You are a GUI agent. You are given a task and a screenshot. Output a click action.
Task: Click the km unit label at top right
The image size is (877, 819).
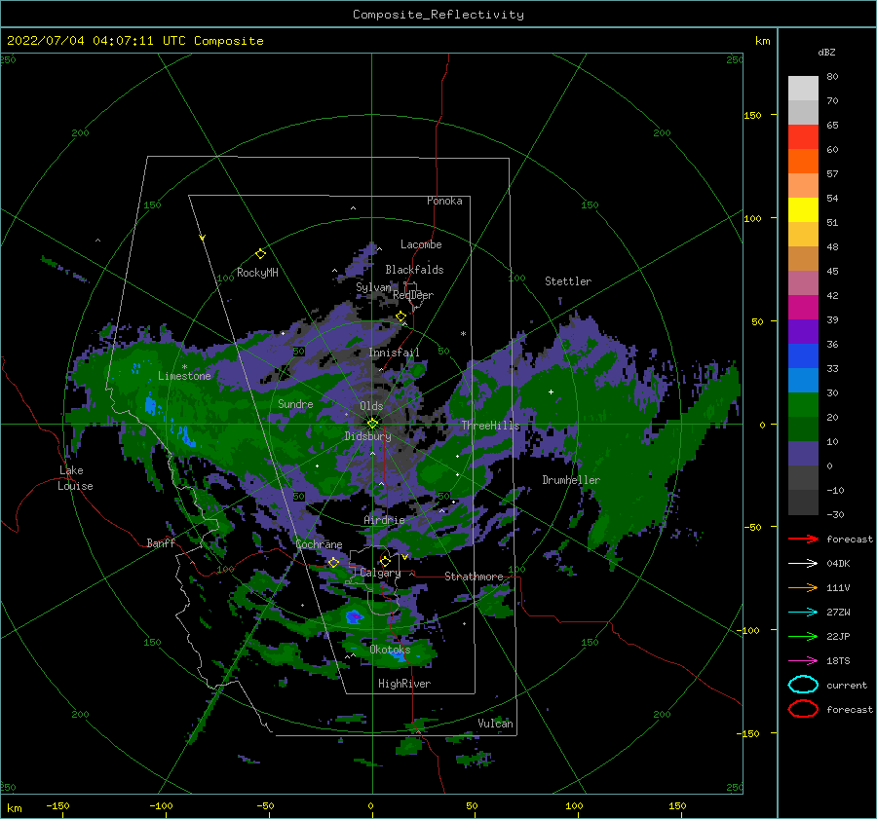(x=762, y=41)
